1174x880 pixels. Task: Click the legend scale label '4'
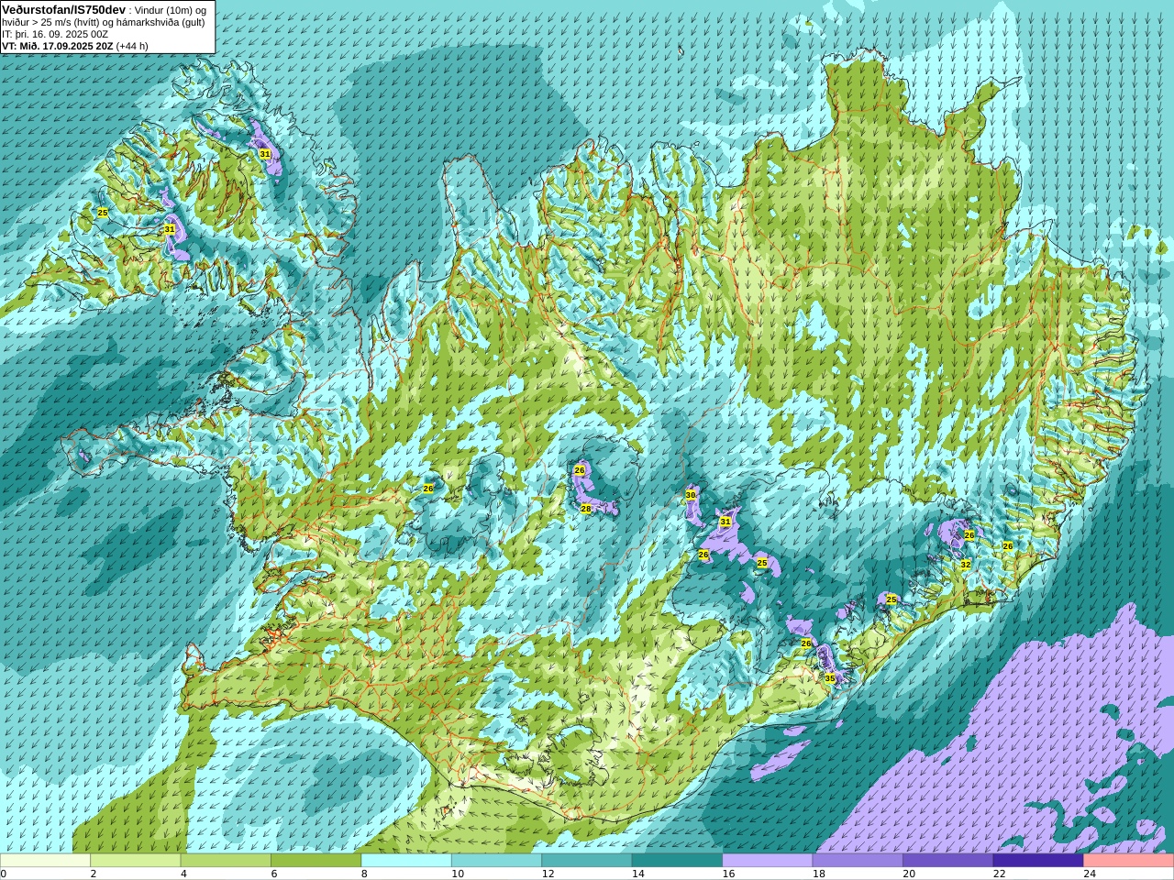(183, 874)
